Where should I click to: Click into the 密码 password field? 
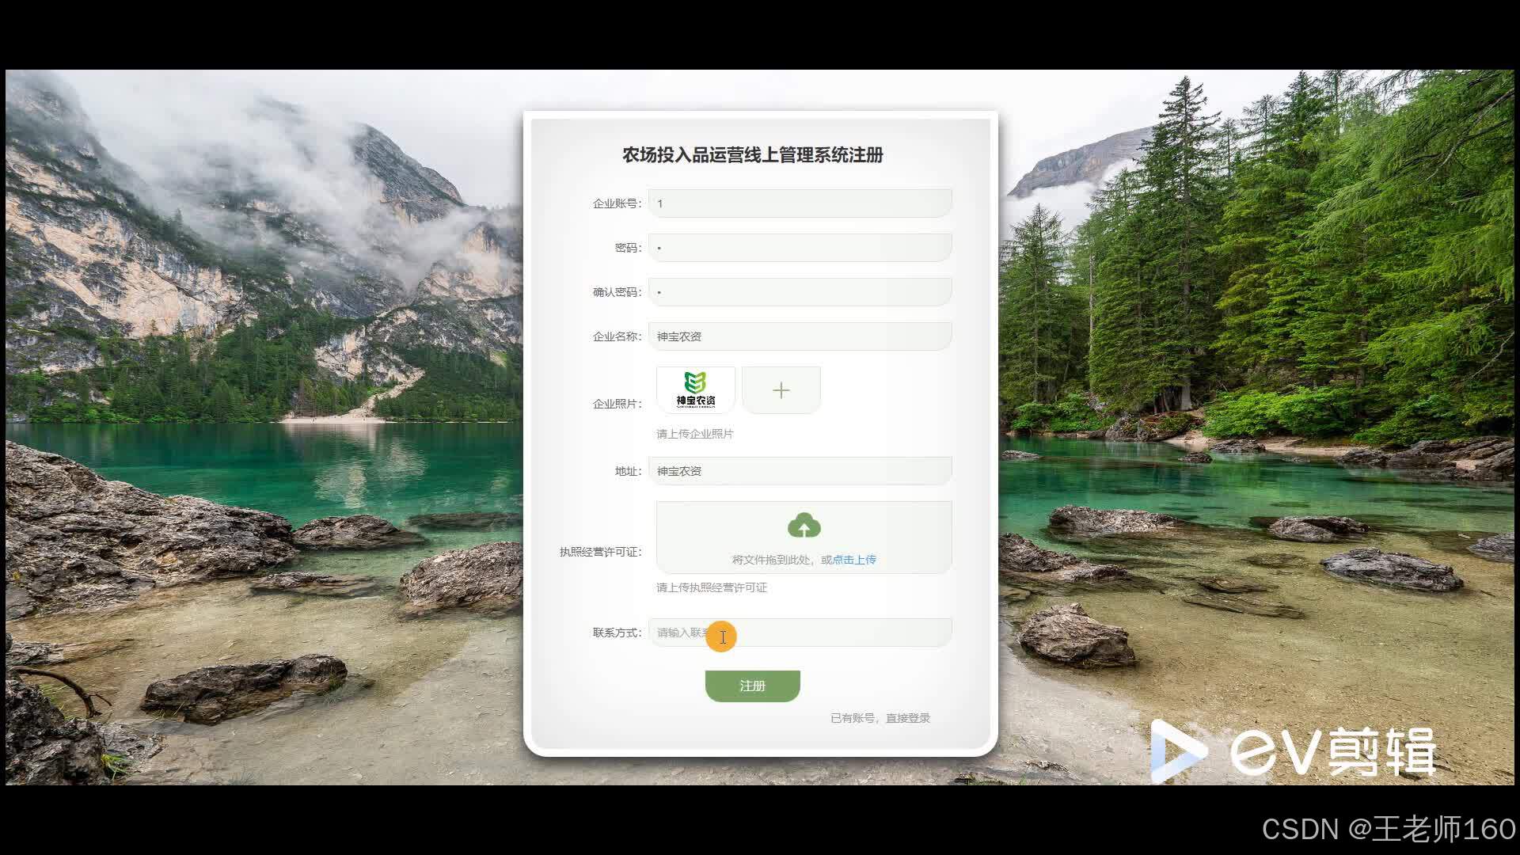click(800, 248)
